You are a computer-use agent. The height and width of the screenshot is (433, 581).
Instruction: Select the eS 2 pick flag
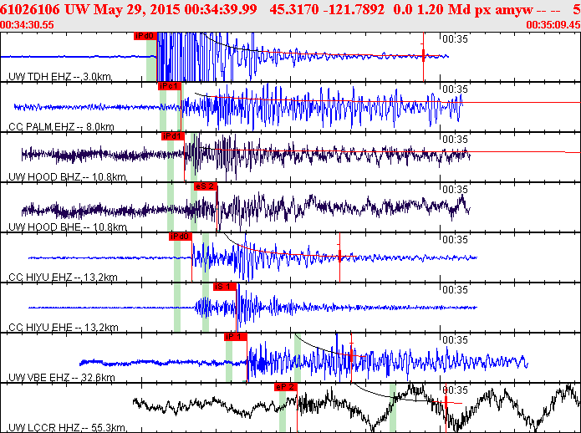[x=206, y=186]
